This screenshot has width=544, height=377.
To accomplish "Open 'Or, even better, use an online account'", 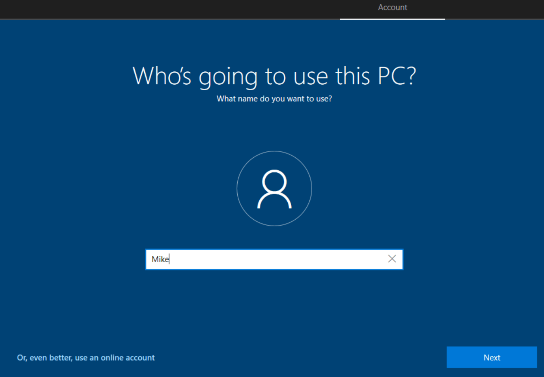I will 85,357.
